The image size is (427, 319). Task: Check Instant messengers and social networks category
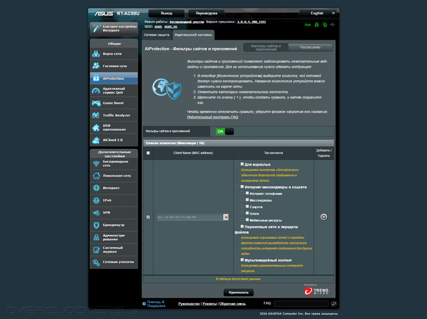pyautogui.click(x=242, y=187)
